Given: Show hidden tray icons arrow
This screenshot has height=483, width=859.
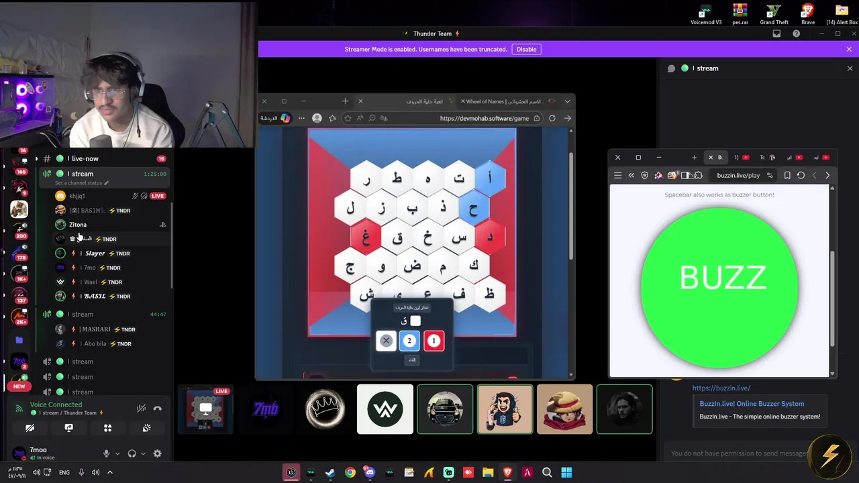Looking at the screenshot, I should [x=110, y=472].
